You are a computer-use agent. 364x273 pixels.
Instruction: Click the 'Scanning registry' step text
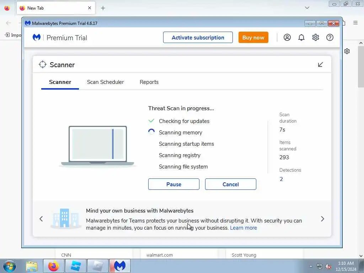tap(180, 155)
